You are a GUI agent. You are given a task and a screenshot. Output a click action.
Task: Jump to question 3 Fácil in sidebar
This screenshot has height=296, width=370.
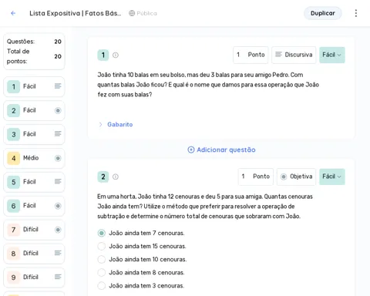pyautogui.click(x=34, y=134)
